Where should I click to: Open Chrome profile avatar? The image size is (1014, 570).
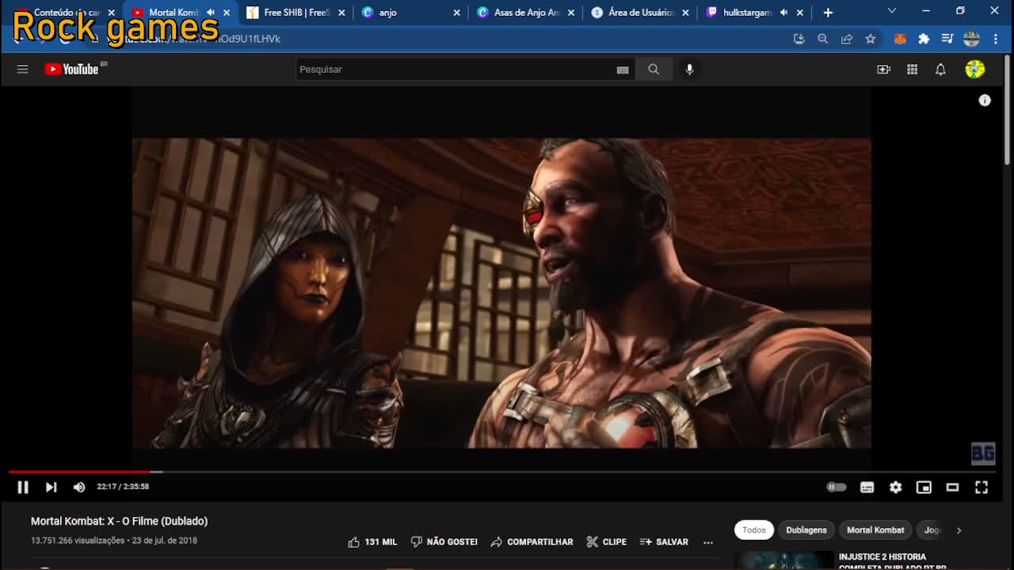pyautogui.click(x=971, y=39)
